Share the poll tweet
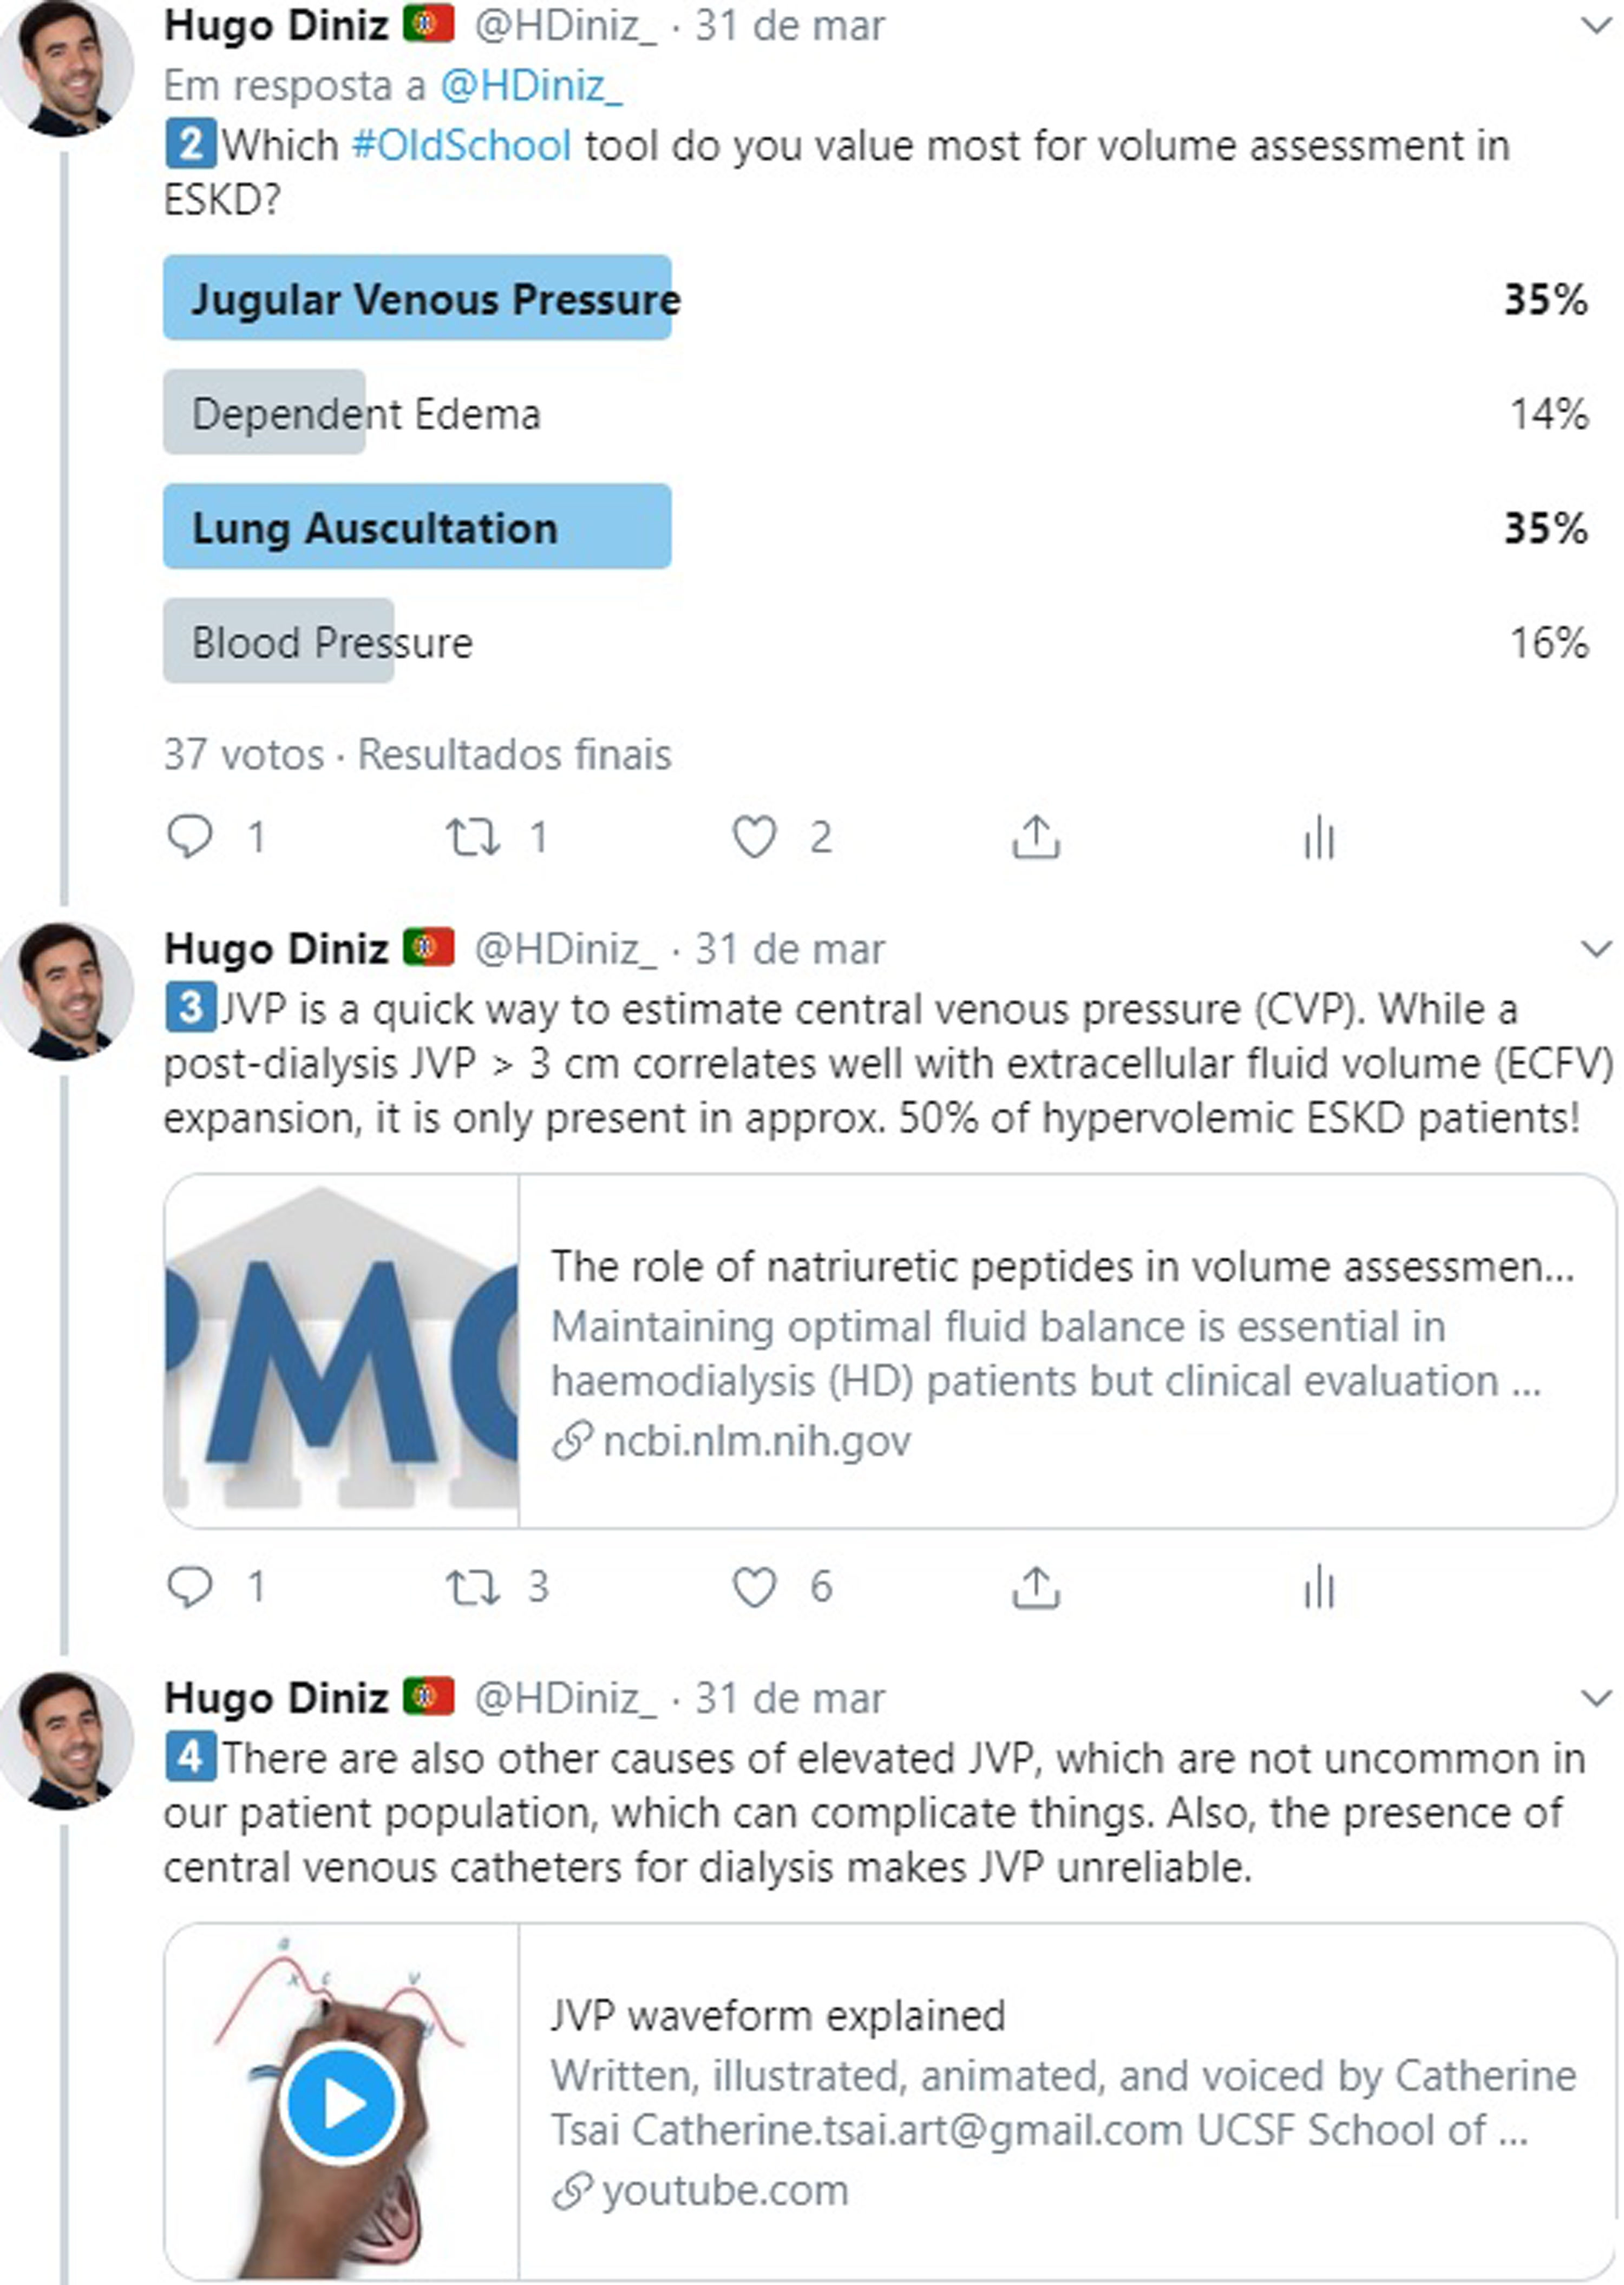1624x2285 pixels. coord(1035,837)
